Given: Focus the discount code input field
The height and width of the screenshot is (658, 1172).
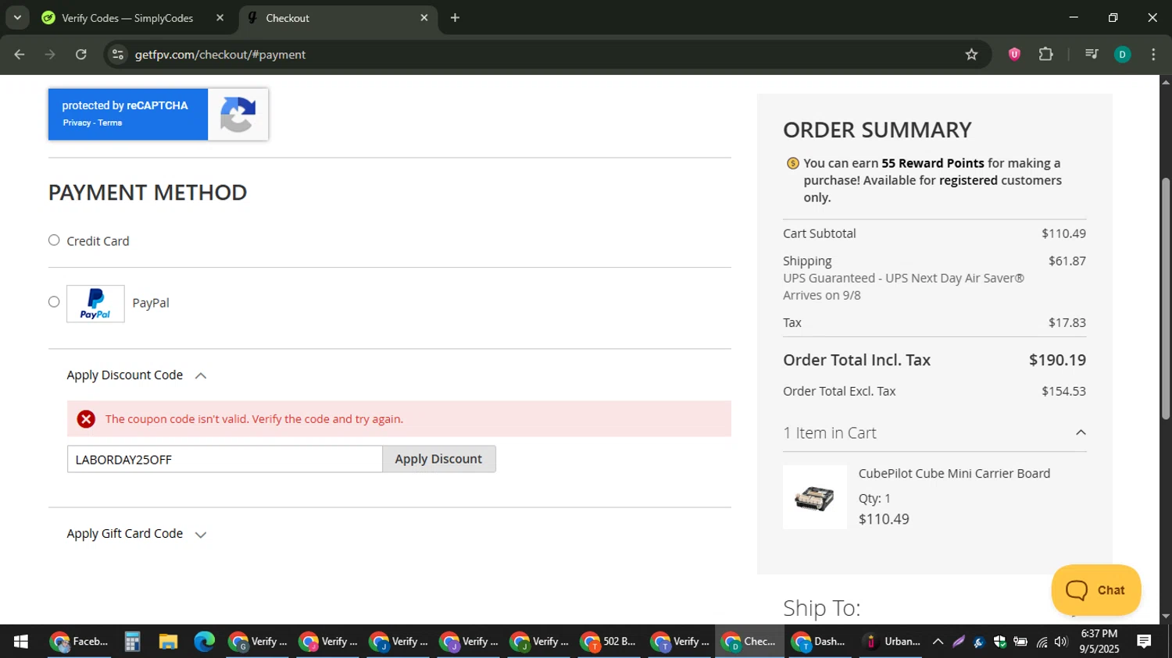Looking at the screenshot, I should [x=224, y=459].
